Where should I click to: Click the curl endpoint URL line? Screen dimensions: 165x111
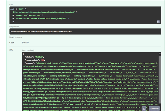(x=45, y=12)
